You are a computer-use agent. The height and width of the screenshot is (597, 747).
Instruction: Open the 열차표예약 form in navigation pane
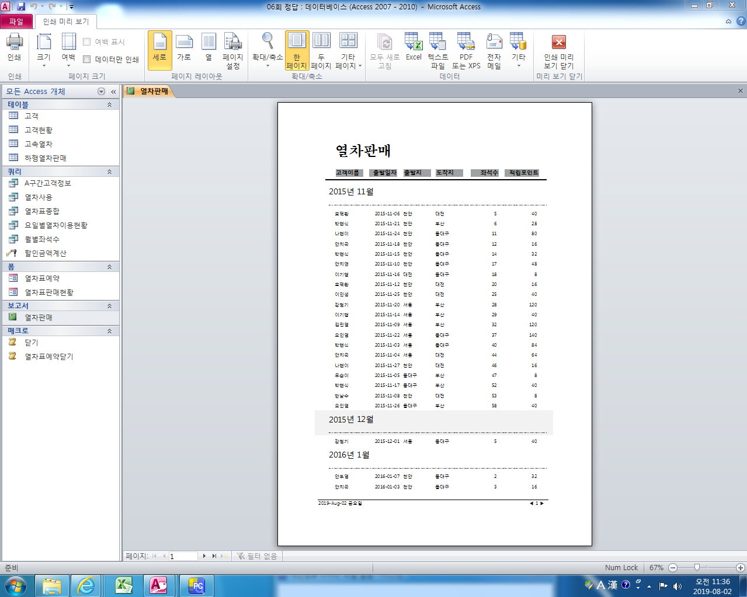click(41, 278)
